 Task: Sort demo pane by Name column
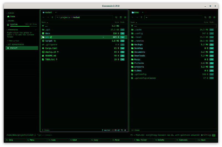click(x=134, y=22)
